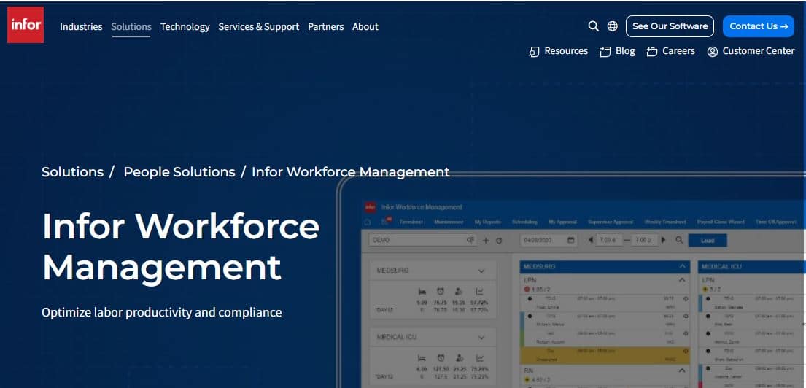This screenshot has height=388, width=806.
Task: Collapse the blue MEDSURG schedule header
Action: click(682, 267)
